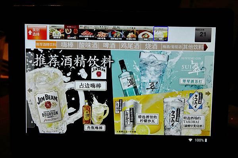This screenshot has width=238, height=158.
Task: Tap the 推荐酒精饮料 large heading text
Action: (x=73, y=61)
